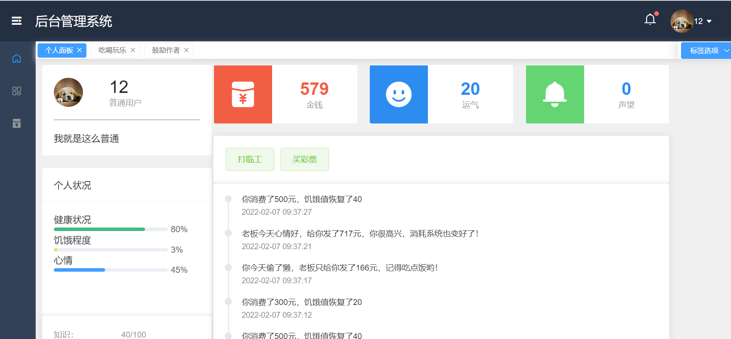The width and height of the screenshot is (731, 339).
Task: Collapse the sidebar with the hamburger icon
Action: tap(17, 21)
